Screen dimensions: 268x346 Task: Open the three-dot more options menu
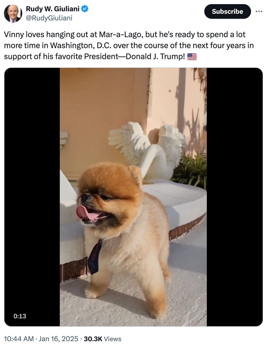point(259,11)
